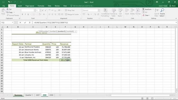Click the Increase Font Size icon
This screenshot has width=178, height=100.
(43, 10)
